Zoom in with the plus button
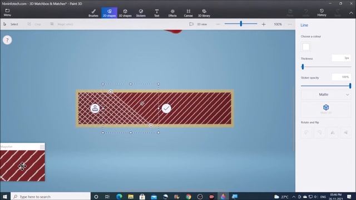Image resolution: width=356 pixels, height=200 pixels. 264,24
